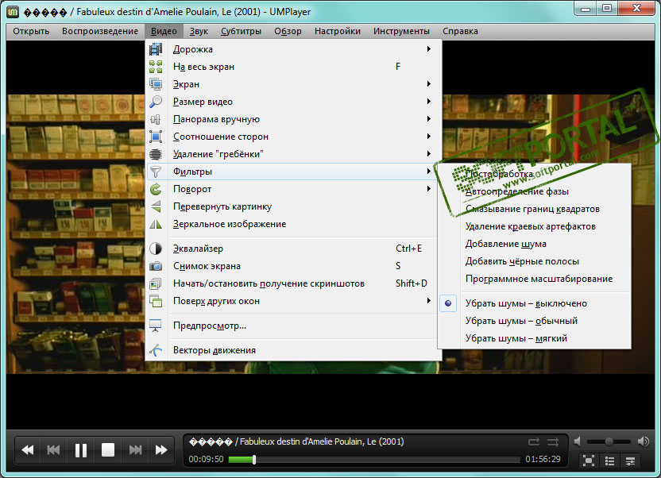
Task: Expand the Панорама вручную submenu
Action: tap(429, 119)
